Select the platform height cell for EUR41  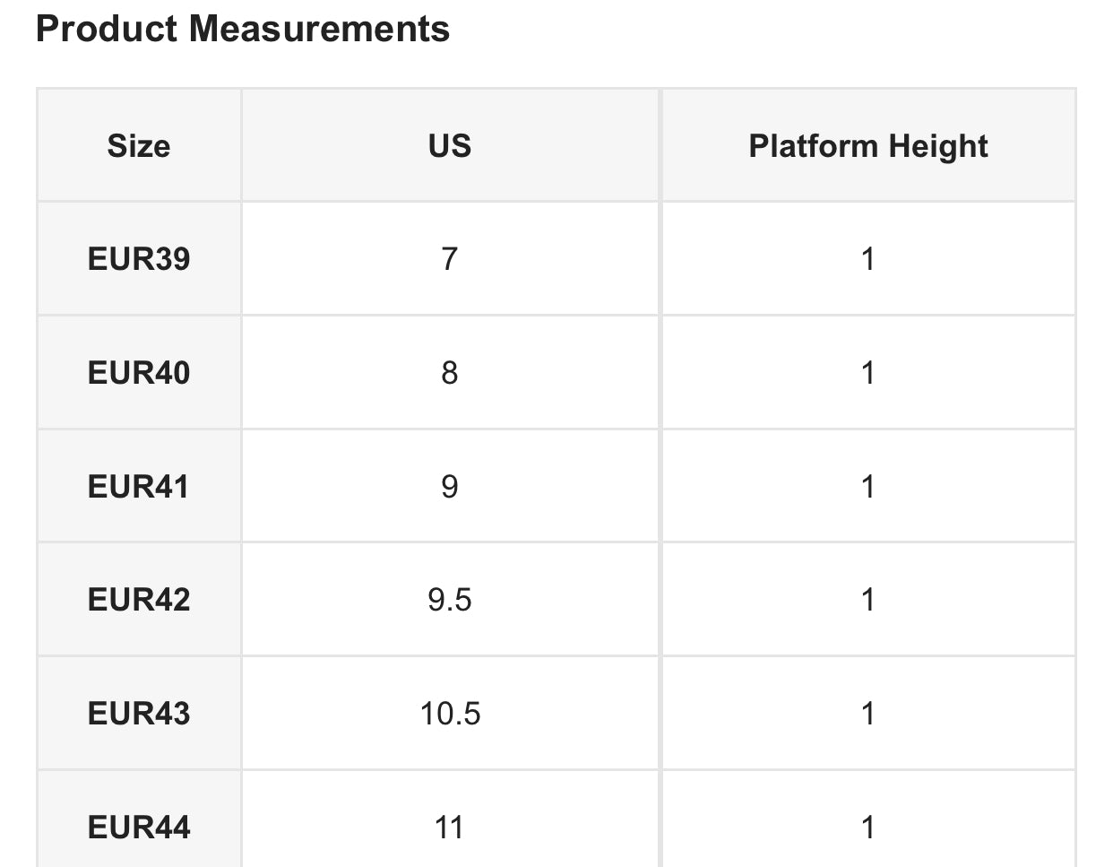(867, 487)
